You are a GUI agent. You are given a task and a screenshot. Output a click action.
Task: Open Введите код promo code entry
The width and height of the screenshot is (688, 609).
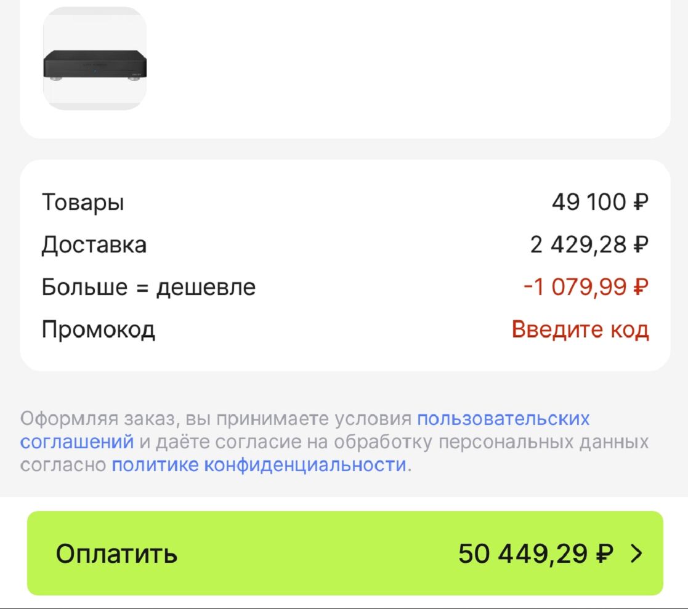point(580,330)
